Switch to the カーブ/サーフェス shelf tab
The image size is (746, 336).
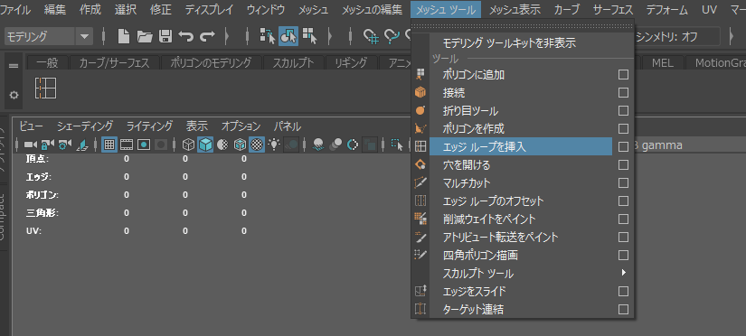click(x=115, y=62)
